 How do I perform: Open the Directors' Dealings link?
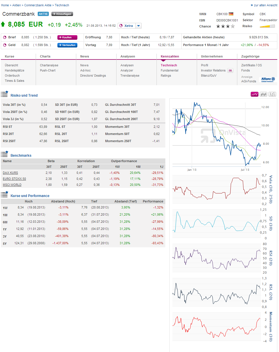(x=93, y=75)
